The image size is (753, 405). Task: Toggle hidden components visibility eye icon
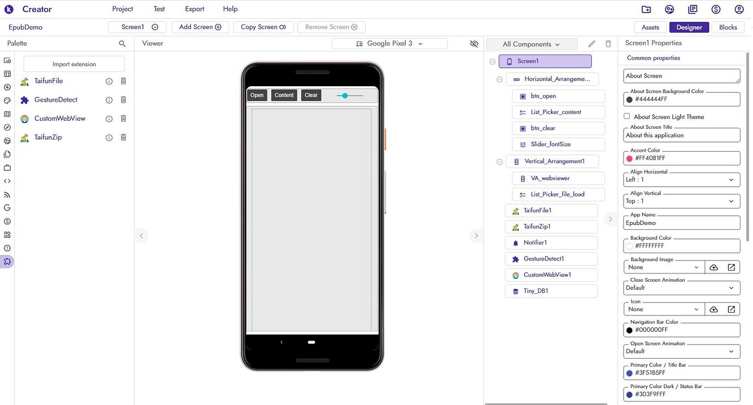474,44
